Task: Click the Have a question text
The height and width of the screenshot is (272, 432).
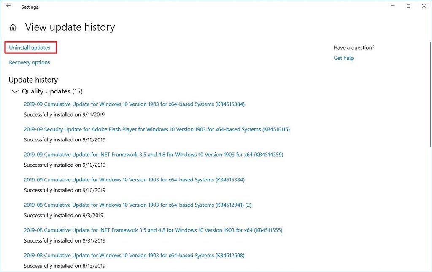Action: [x=354, y=48]
